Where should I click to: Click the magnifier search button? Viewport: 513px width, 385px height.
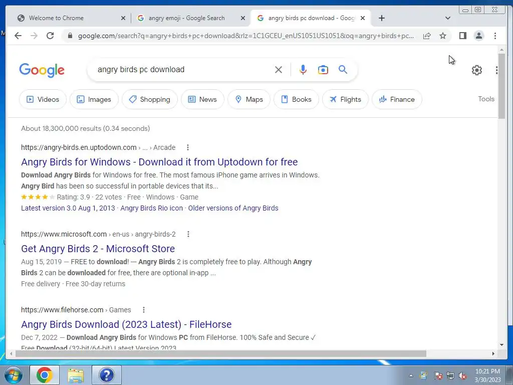343,69
